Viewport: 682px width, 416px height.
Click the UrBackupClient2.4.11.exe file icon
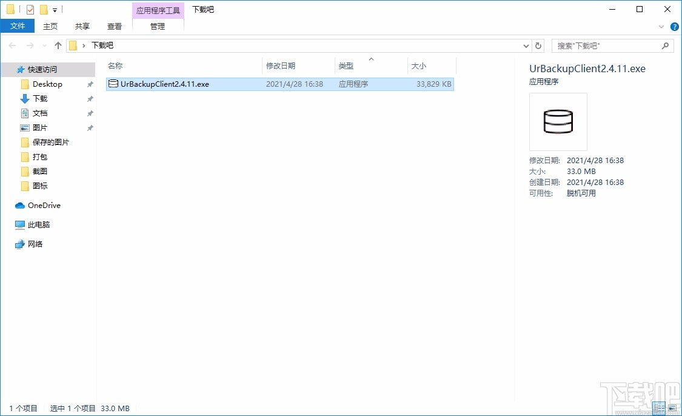[113, 84]
